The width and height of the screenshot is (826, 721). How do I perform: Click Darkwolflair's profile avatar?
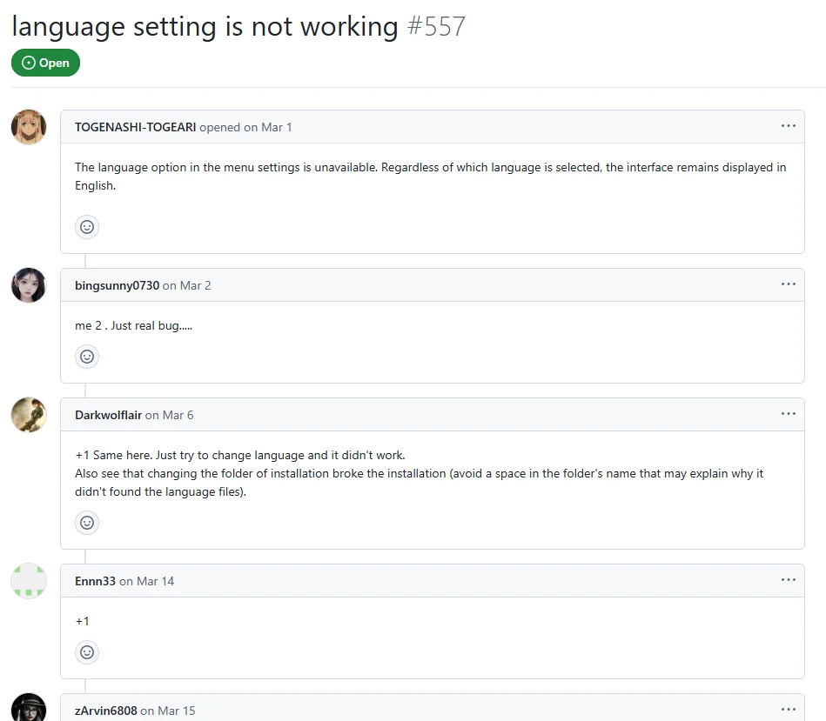pos(29,415)
